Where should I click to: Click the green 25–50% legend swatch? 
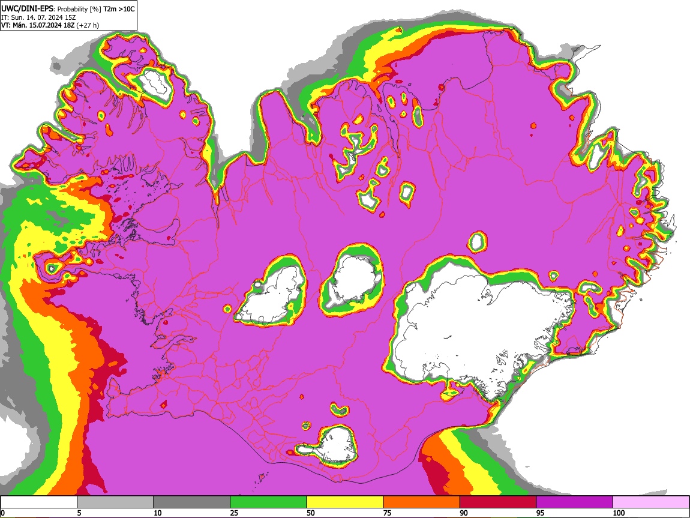268,502
